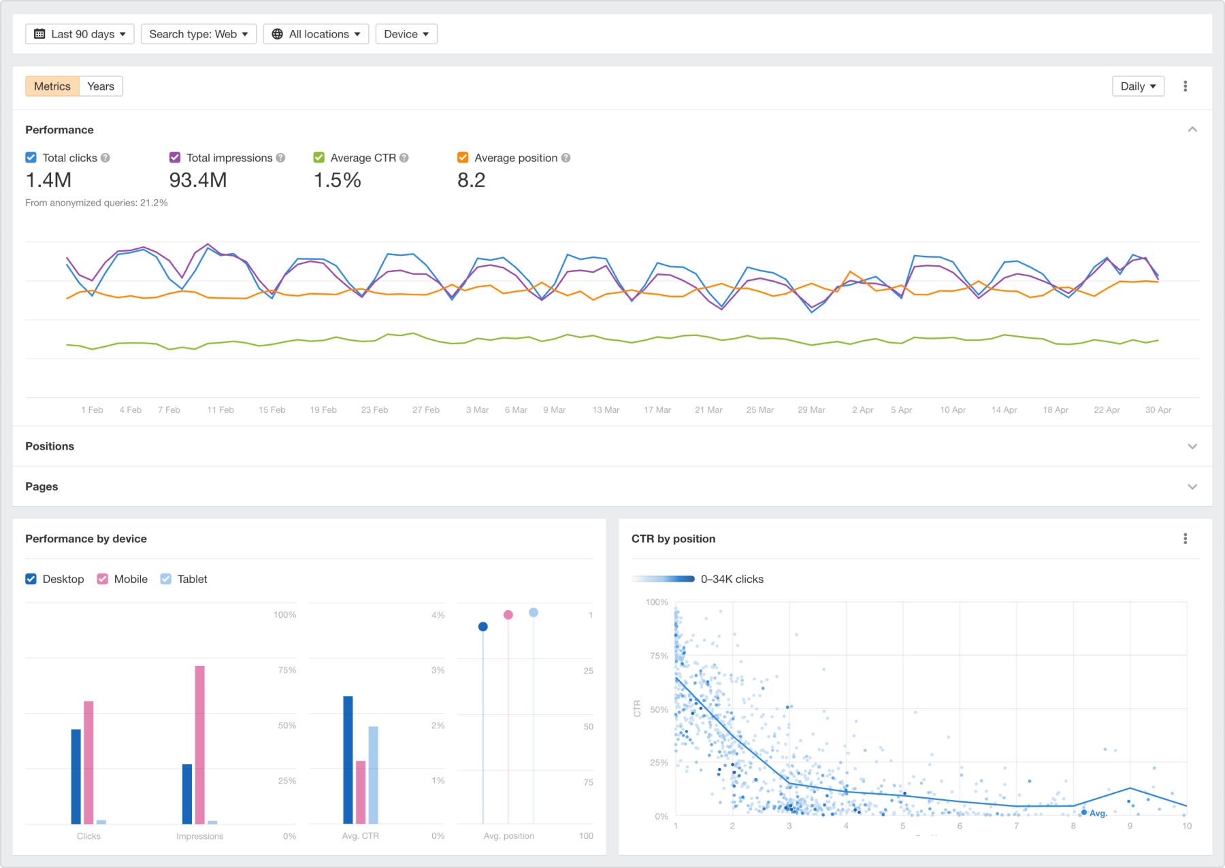Expand the Positions section
This screenshot has height=868, width=1225.
pos(1192,446)
